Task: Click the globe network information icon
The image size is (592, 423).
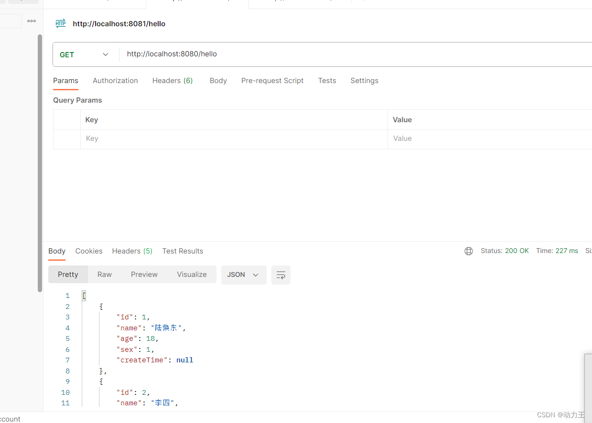Action: 468,251
